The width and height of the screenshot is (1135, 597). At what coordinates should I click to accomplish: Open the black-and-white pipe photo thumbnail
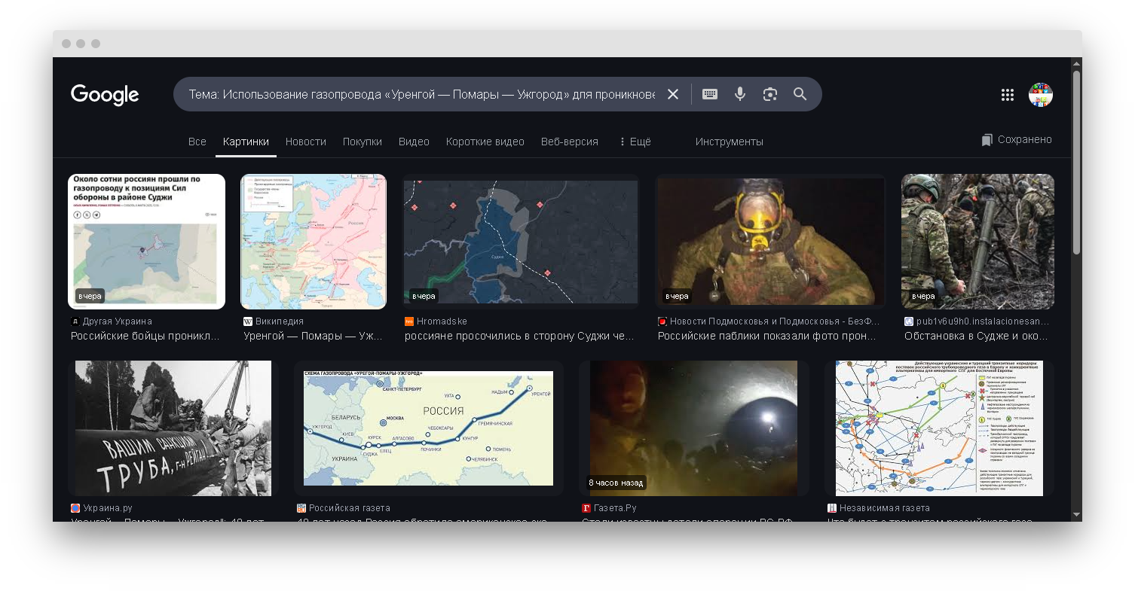[173, 428]
